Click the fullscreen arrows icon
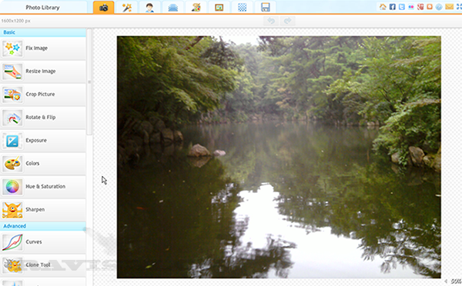The height and width of the screenshot is (286, 462). (459, 7)
